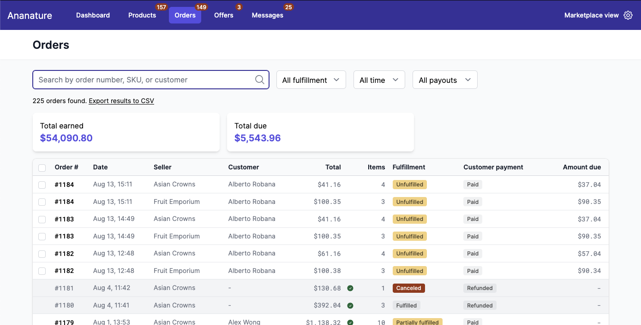This screenshot has width=641, height=325.
Task: Open order #1183 from Asian Crowns
Action: [64, 219]
